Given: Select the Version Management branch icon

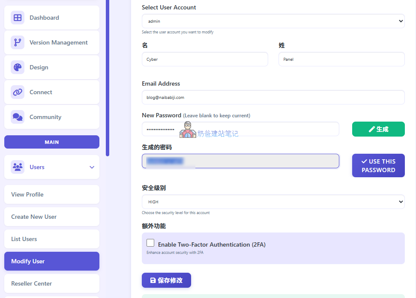Looking at the screenshot, I should point(17,42).
